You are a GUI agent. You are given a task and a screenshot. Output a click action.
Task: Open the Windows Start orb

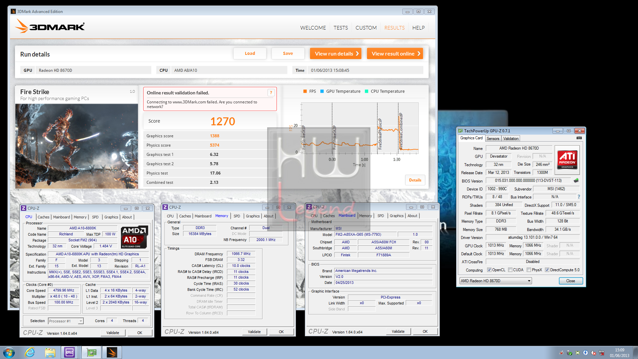click(x=9, y=352)
